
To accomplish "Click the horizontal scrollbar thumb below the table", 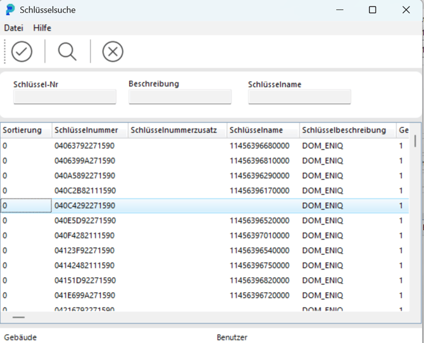I will tap(18, 317).
